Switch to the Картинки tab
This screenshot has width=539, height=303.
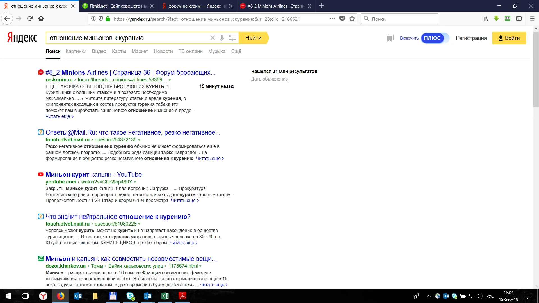pyautogui.click(x=76, y=51)
